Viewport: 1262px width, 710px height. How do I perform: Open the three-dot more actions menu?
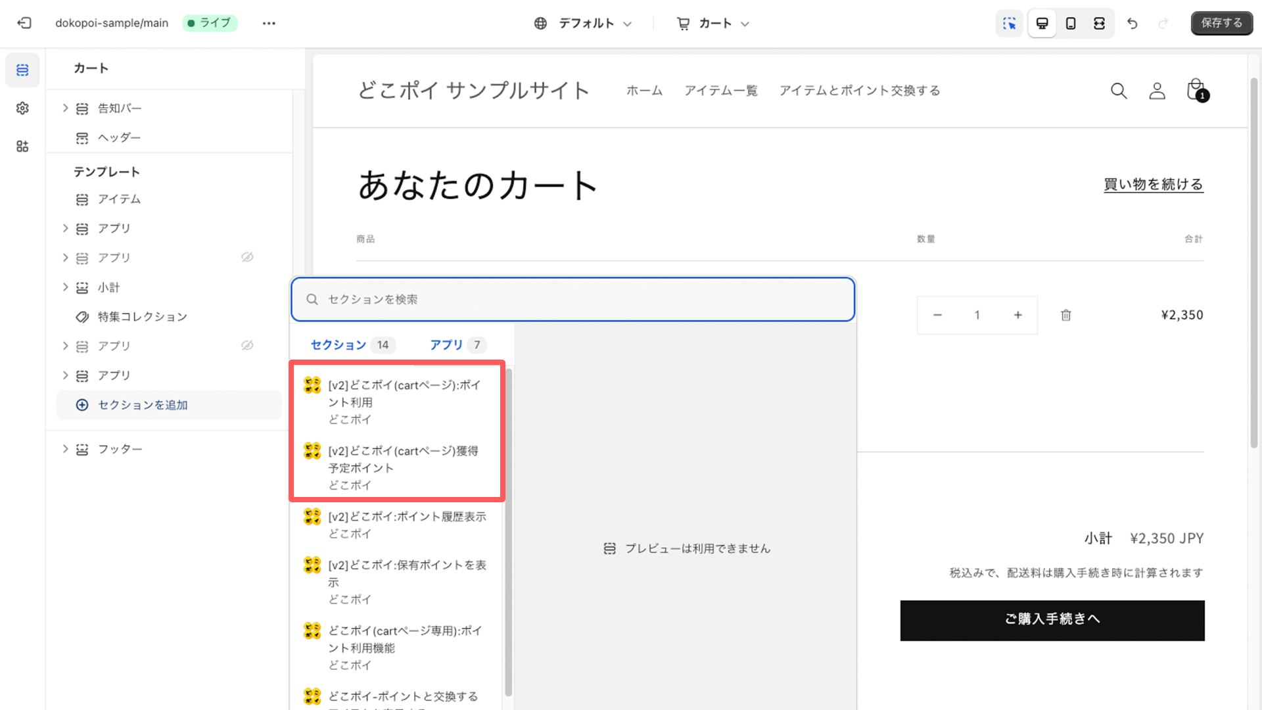pyautogui.click(x=269, y=23)
